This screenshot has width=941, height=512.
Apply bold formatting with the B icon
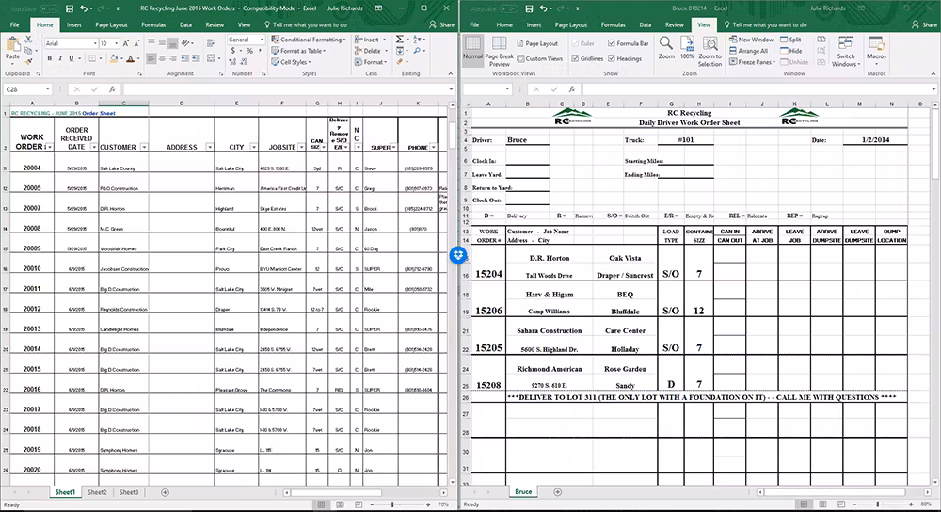[50, 58]
